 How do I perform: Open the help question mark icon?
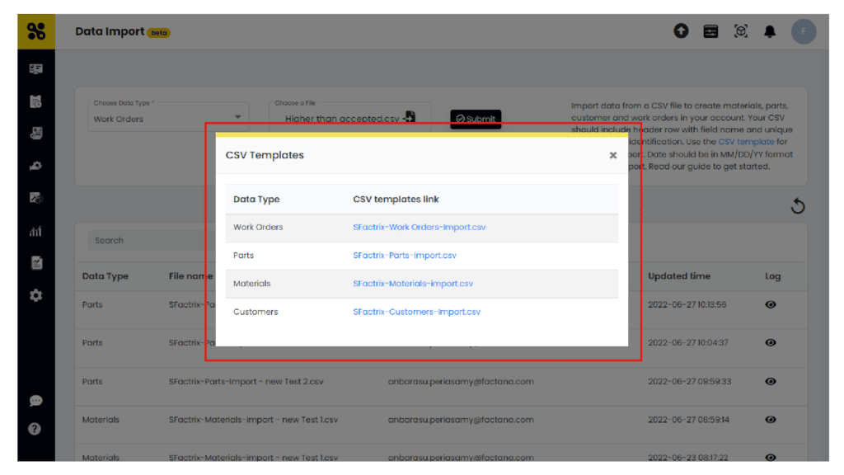[x=35, y=429]
